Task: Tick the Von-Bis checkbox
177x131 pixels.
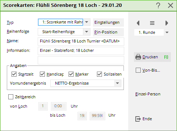Action: click(138, 70)
